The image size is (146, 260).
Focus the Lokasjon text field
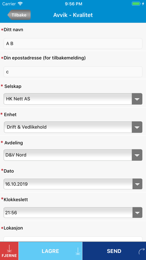73,239
